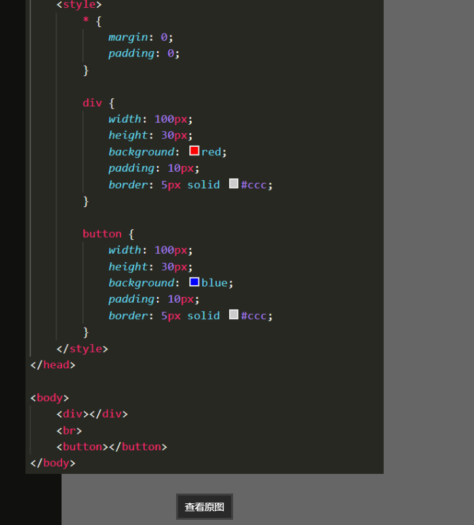Screen dimensions: 474x525
Task: Click the closing </body> tag
Action: click(x=53, y=463)
